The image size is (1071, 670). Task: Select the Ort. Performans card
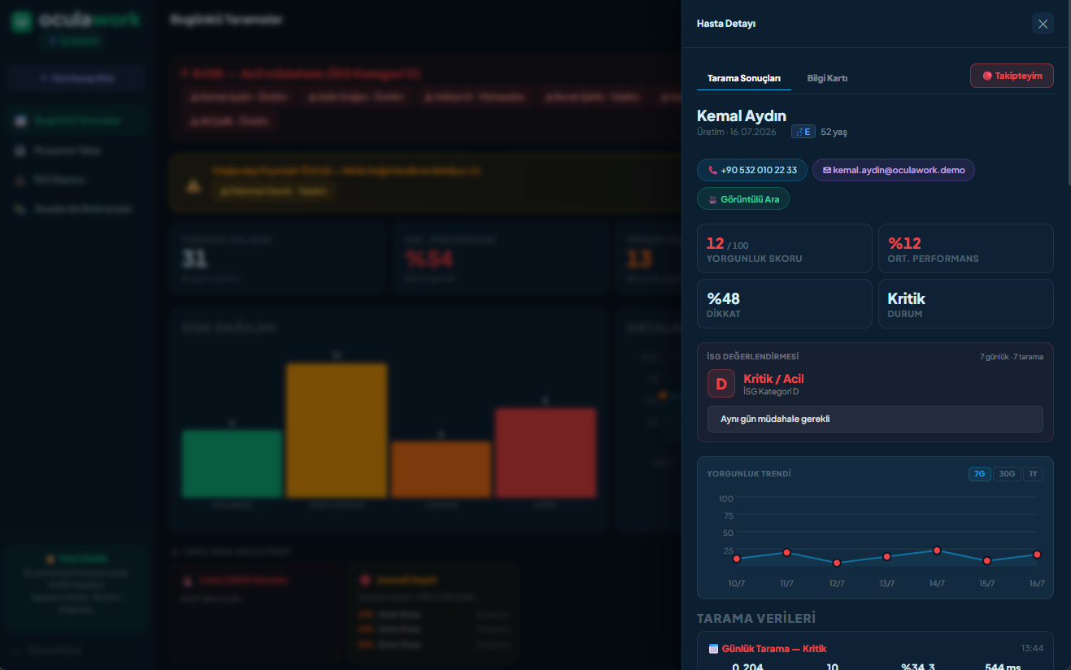tap(966, 248)
